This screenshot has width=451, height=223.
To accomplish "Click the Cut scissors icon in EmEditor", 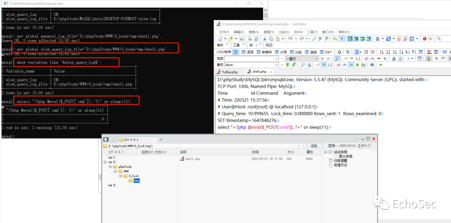I will point(265,38).
